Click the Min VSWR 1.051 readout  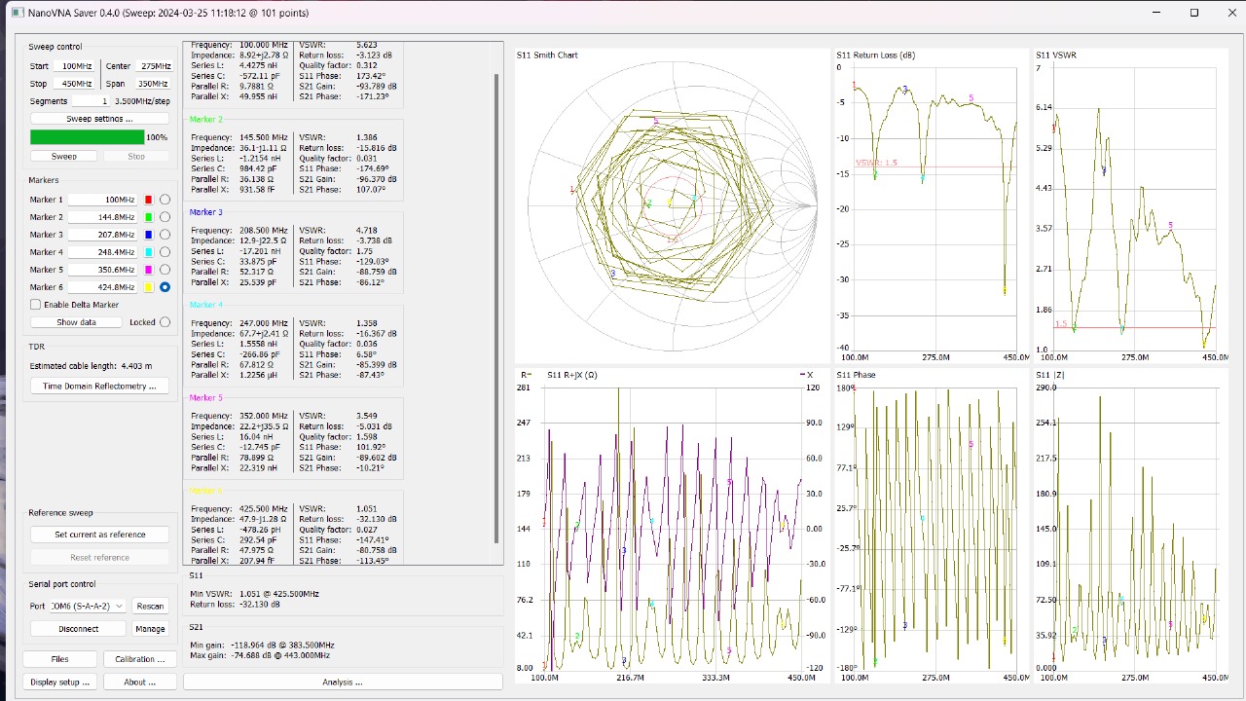279,594
